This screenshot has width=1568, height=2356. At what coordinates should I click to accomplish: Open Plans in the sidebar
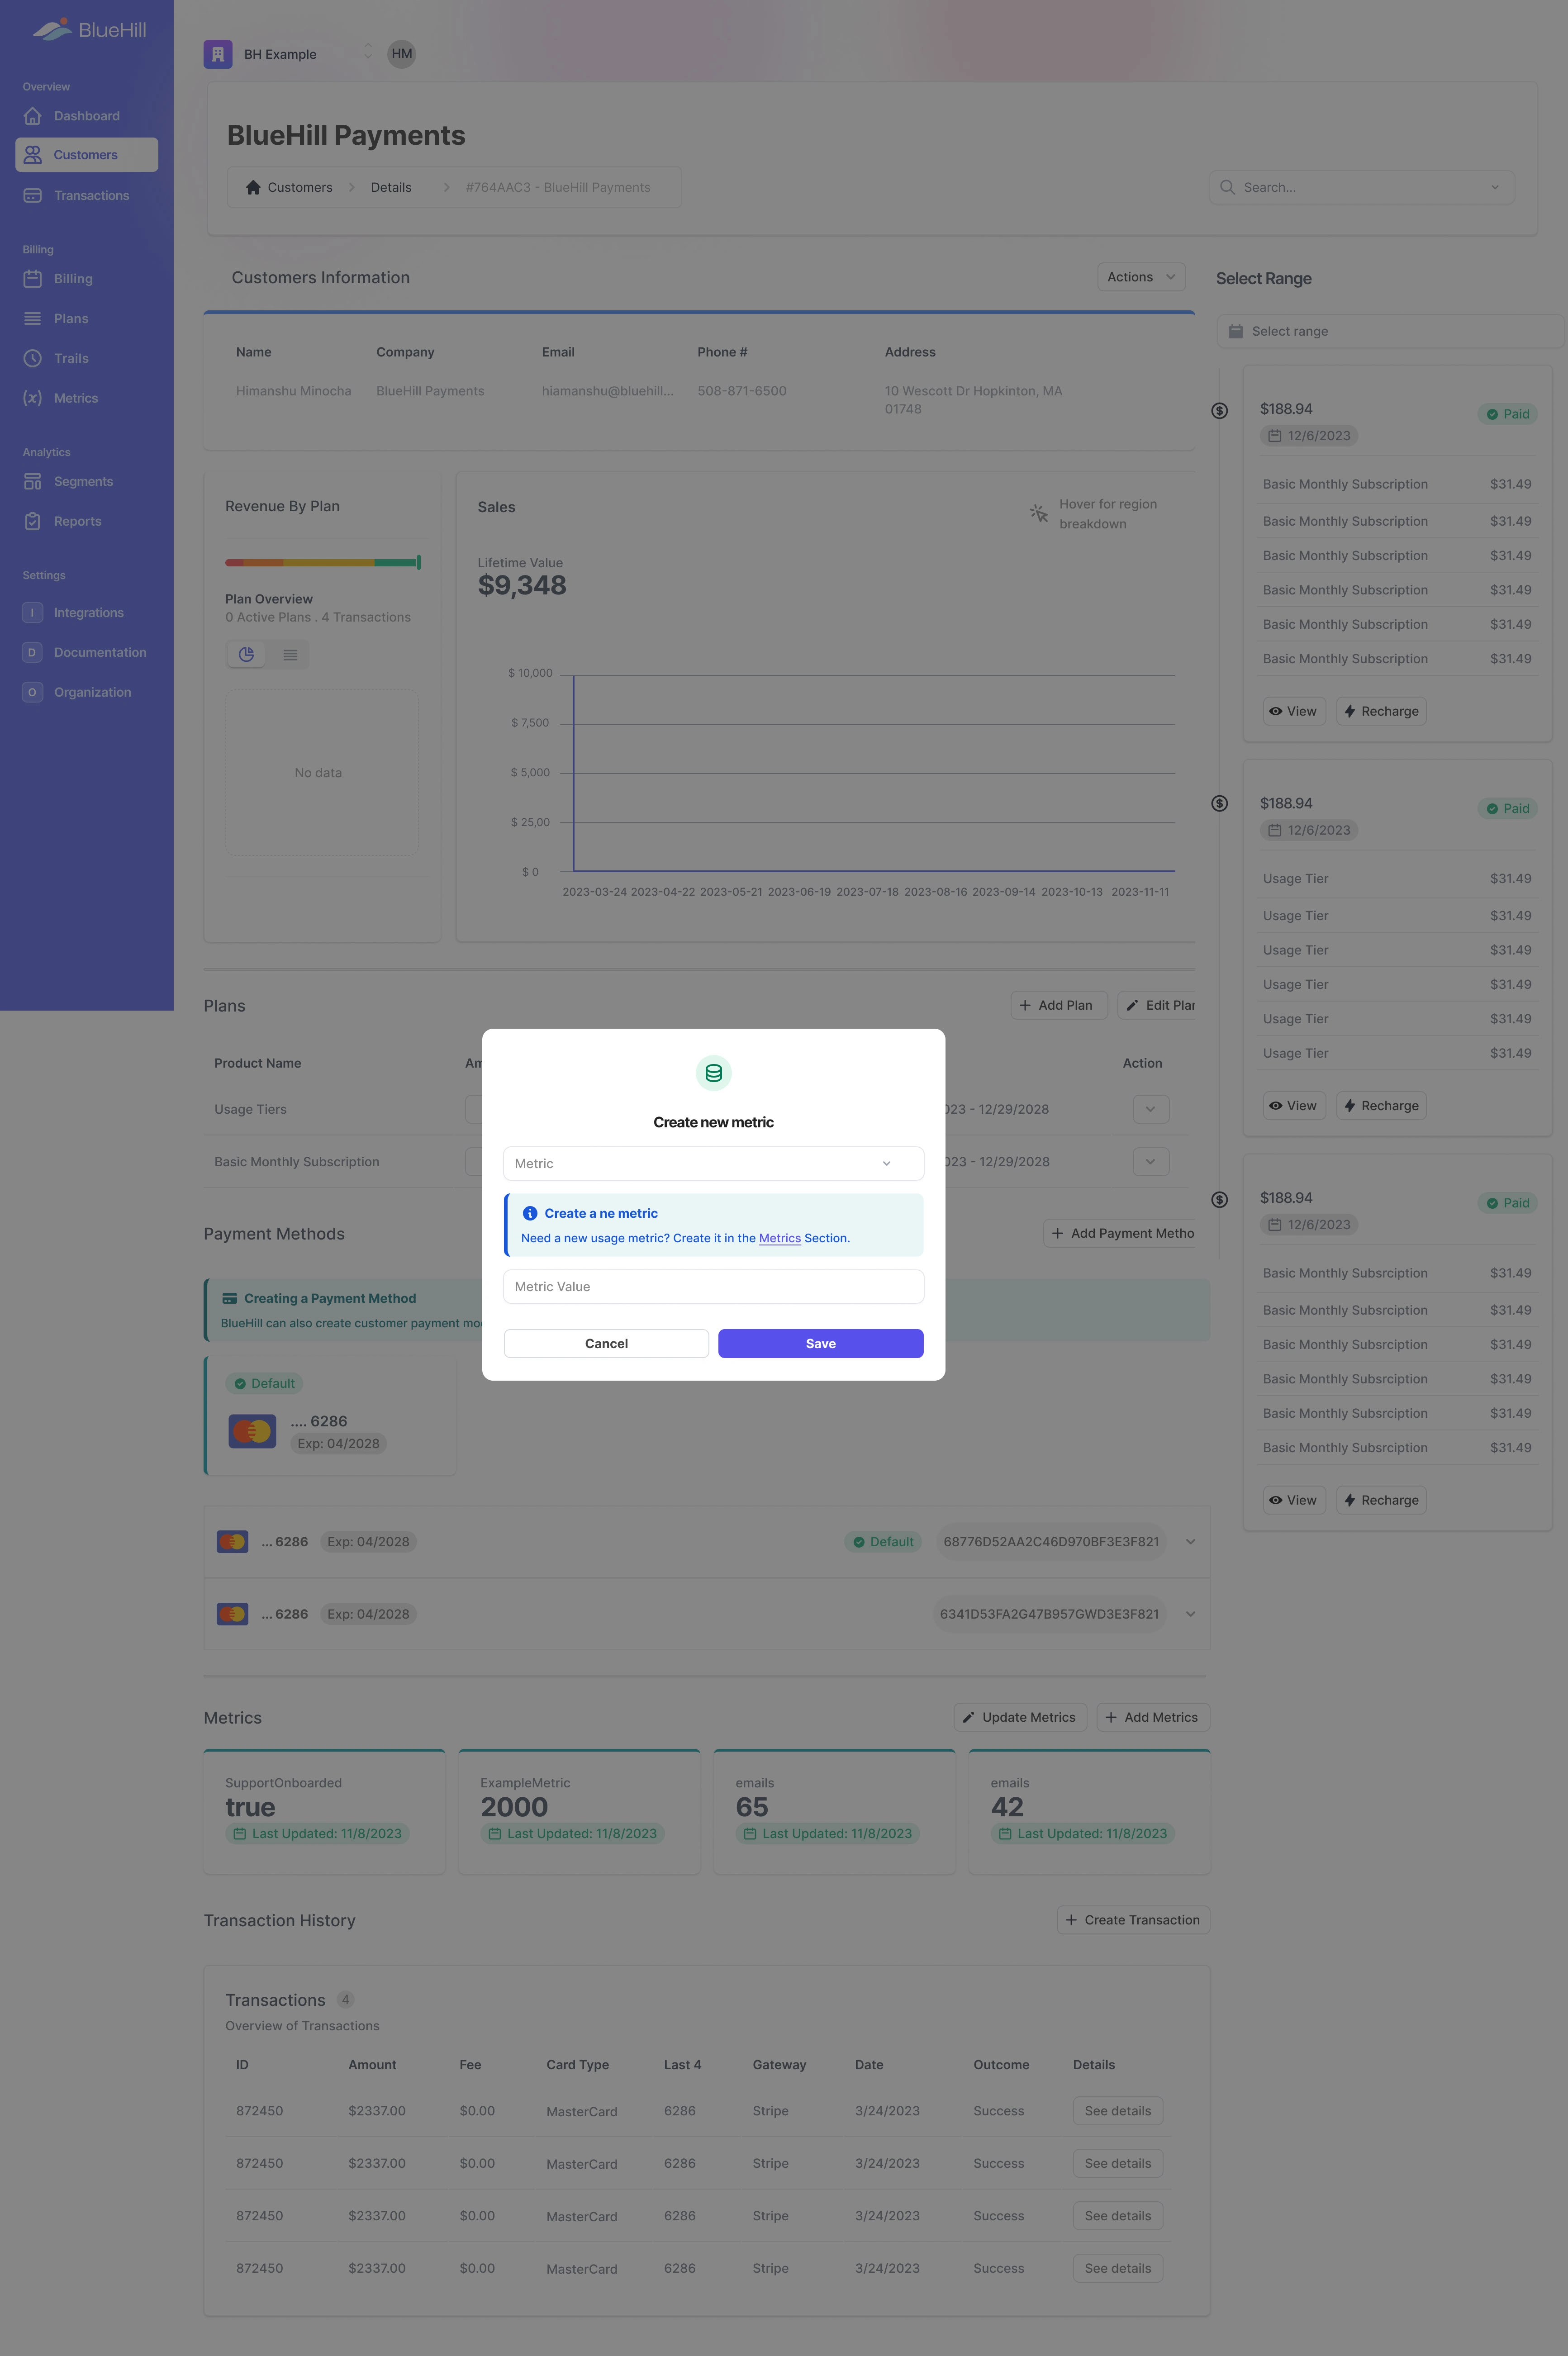(x=86, y=318)
